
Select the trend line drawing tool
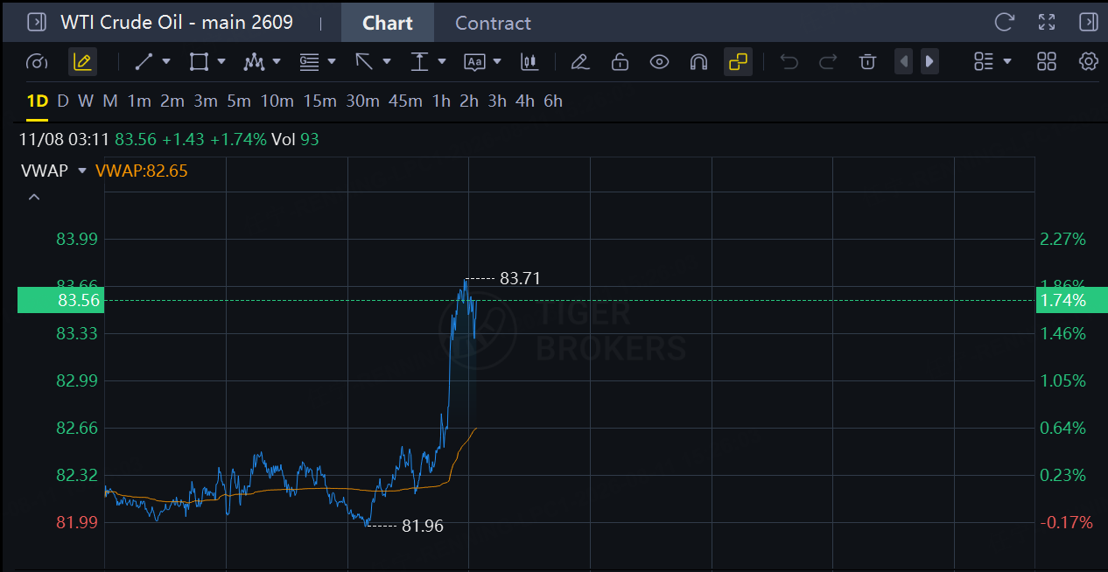pos(144,61)
